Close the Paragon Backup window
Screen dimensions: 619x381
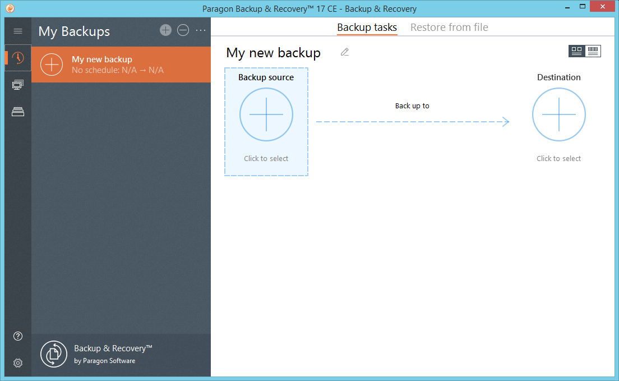603,6
